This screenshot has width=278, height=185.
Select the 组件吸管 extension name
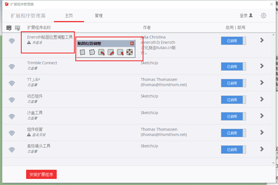pyautogui.click(x=35, y=129)
